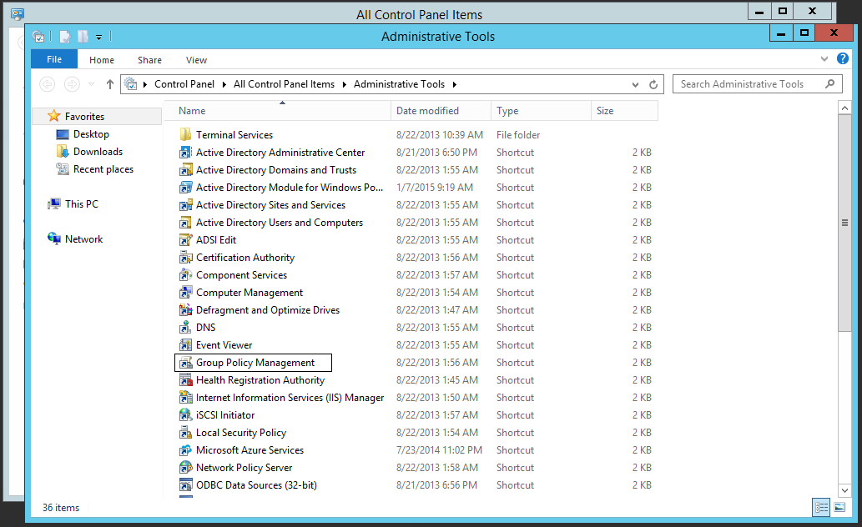Select Active Directory Module for Windows PowerShell icon
This screenshot has height=527, width=862.
pyautogui.click(x=186, y=188)
